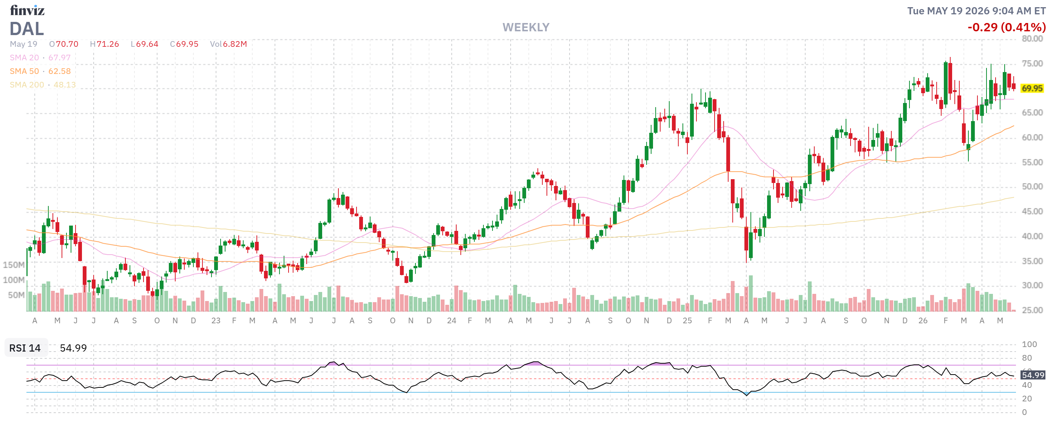The height and width of the screenshot is (424, 1056).
Task: Click the 20 label on the RSI axis
Action: (x=1027, y=399)
